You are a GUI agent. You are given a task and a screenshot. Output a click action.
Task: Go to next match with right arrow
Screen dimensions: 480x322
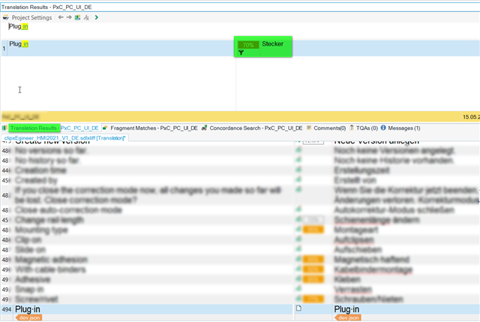[69, 17]
